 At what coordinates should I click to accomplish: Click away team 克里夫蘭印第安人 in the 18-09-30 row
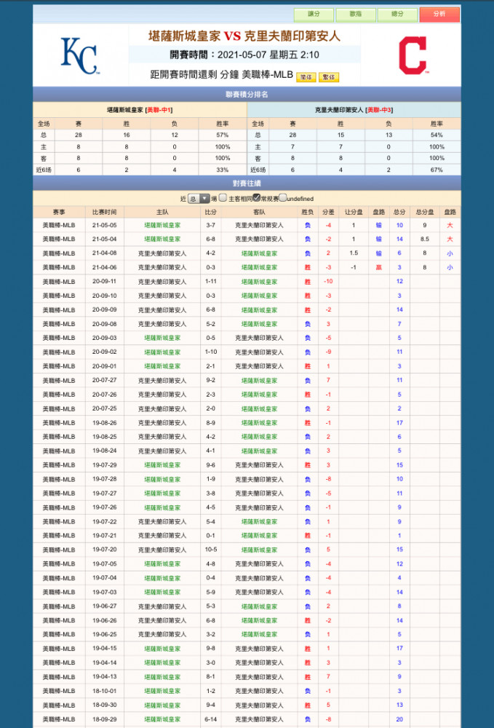[x=259, y=705]
